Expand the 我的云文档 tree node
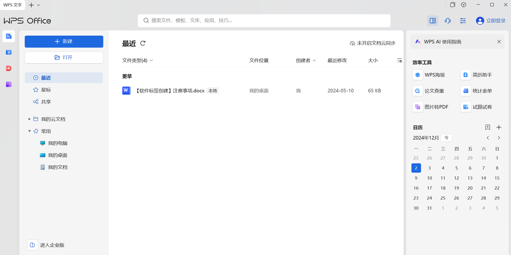Viewport: 511px width, 255px height. click(29, 119)
